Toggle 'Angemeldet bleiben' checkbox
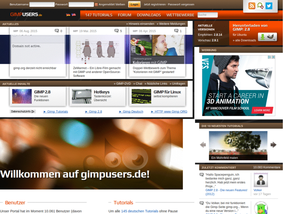Image resolution: width=286 pixels, height=214 pixels. click(x=96, y=4)
